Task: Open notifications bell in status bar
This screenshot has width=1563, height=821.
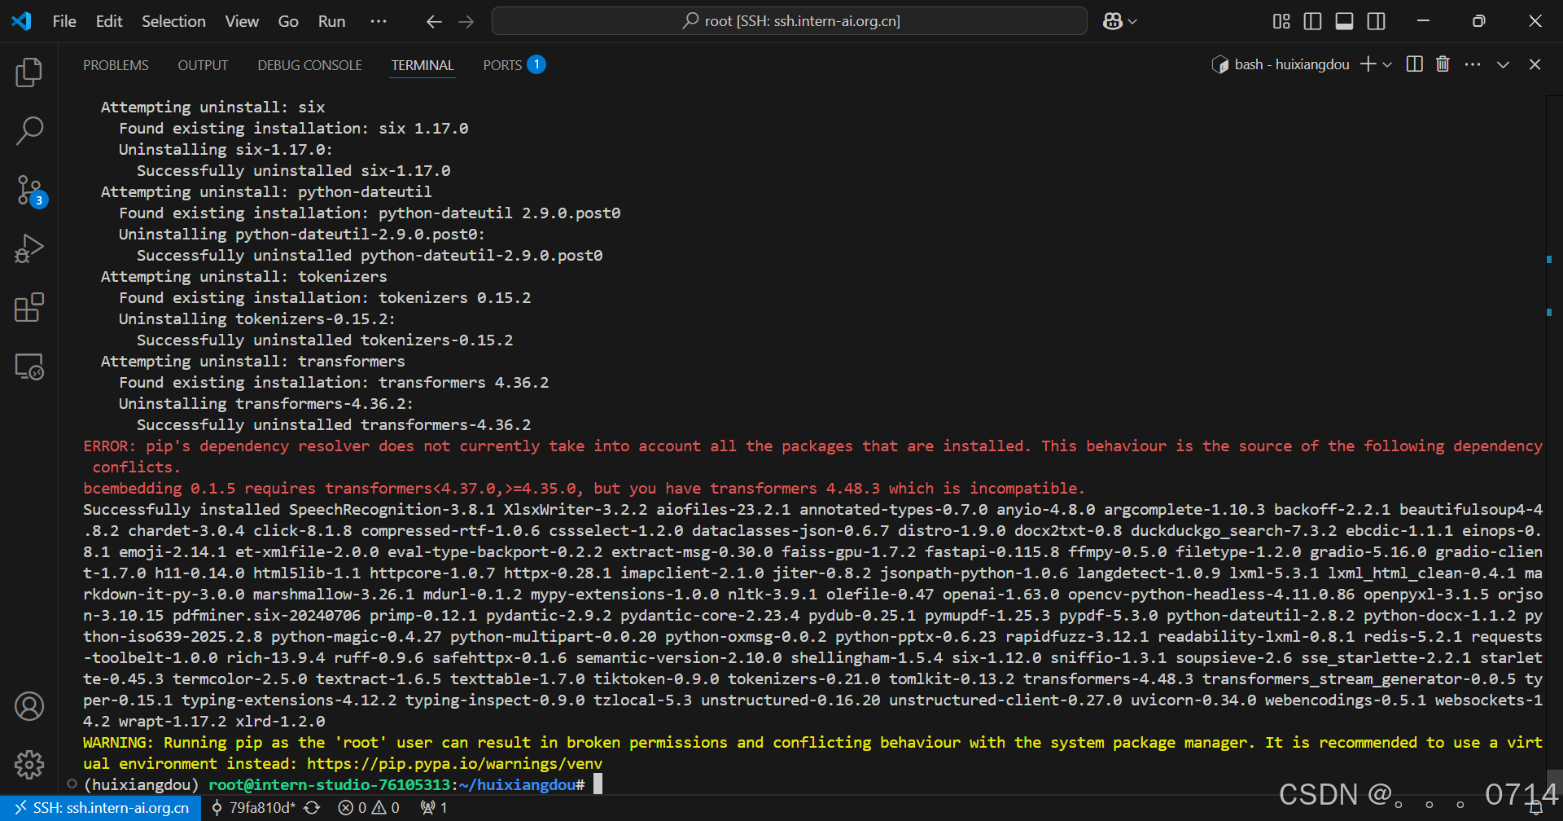Action: click(x=1535, y=808)
